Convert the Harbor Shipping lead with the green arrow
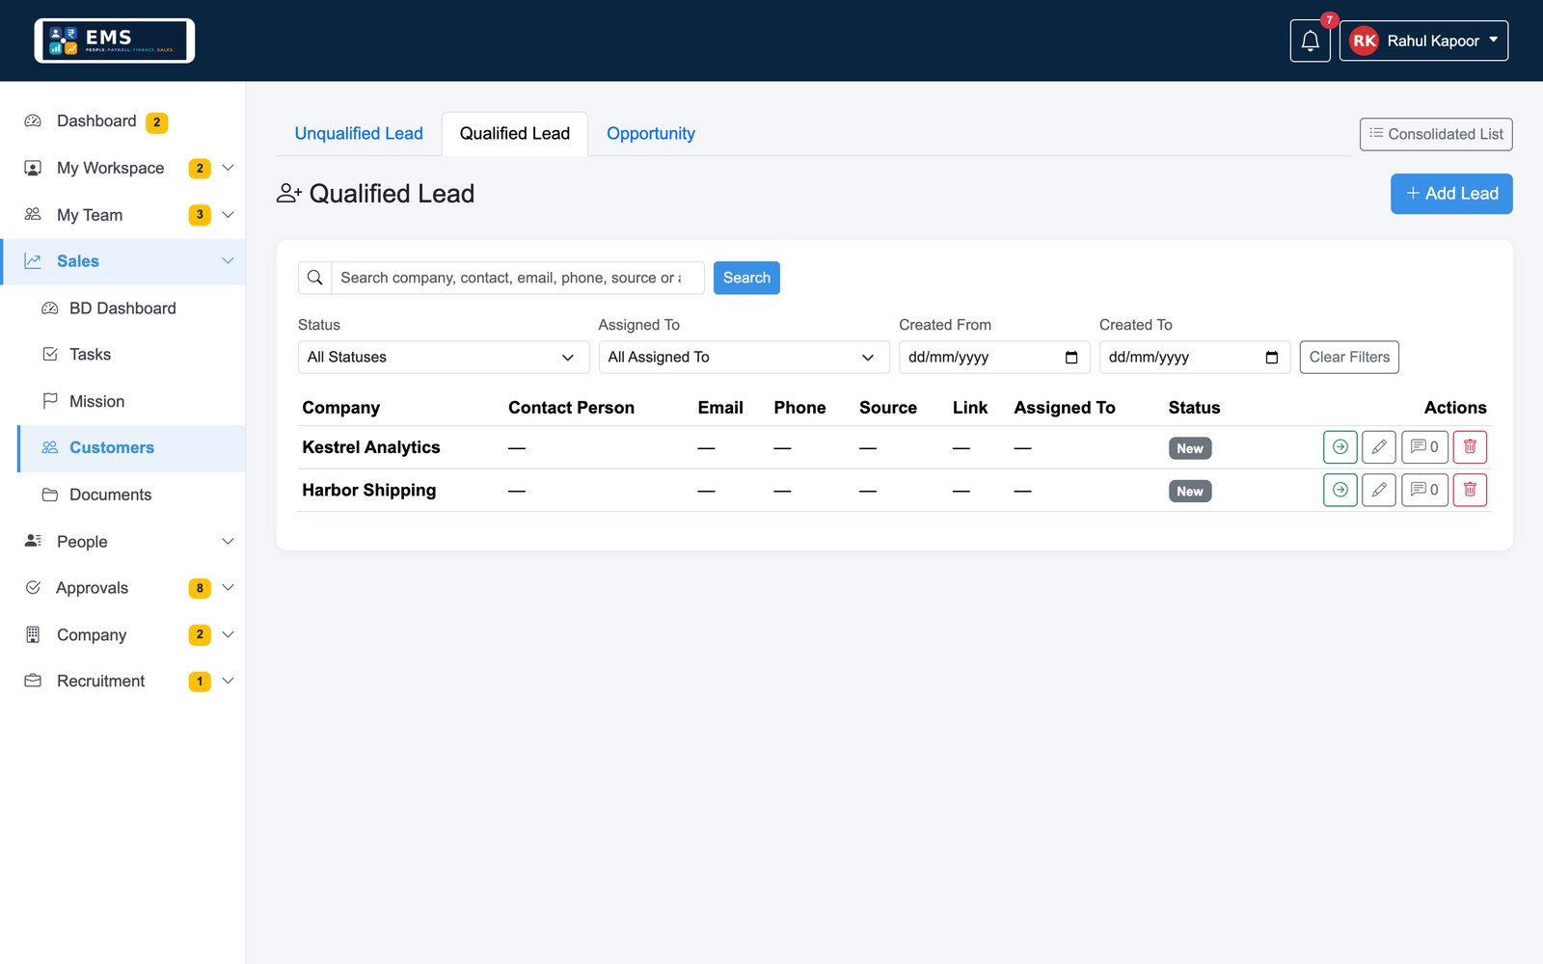Image resolution: width=1543 pixels, height=964 pixels. point(1340,490)
